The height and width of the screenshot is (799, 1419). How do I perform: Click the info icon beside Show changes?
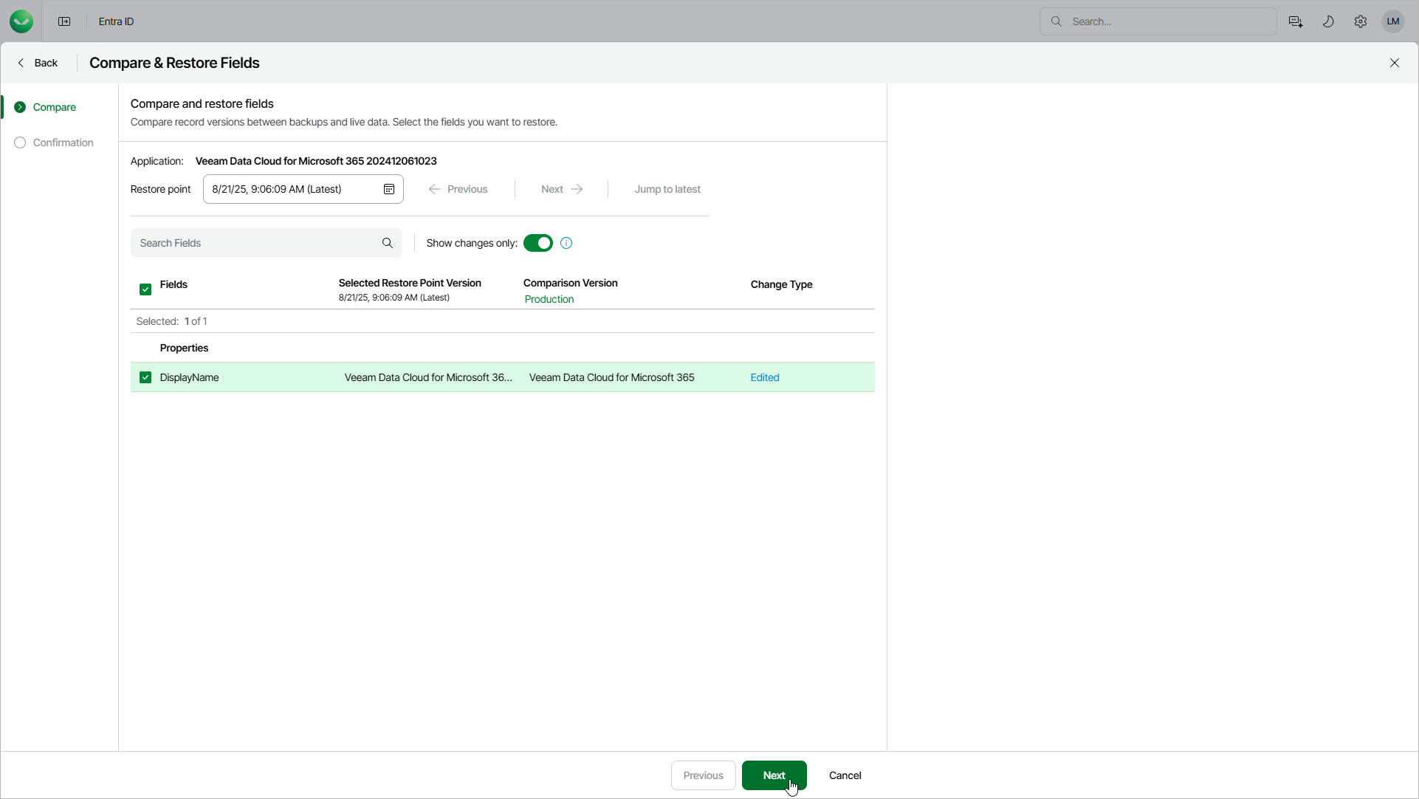point(566,243)
